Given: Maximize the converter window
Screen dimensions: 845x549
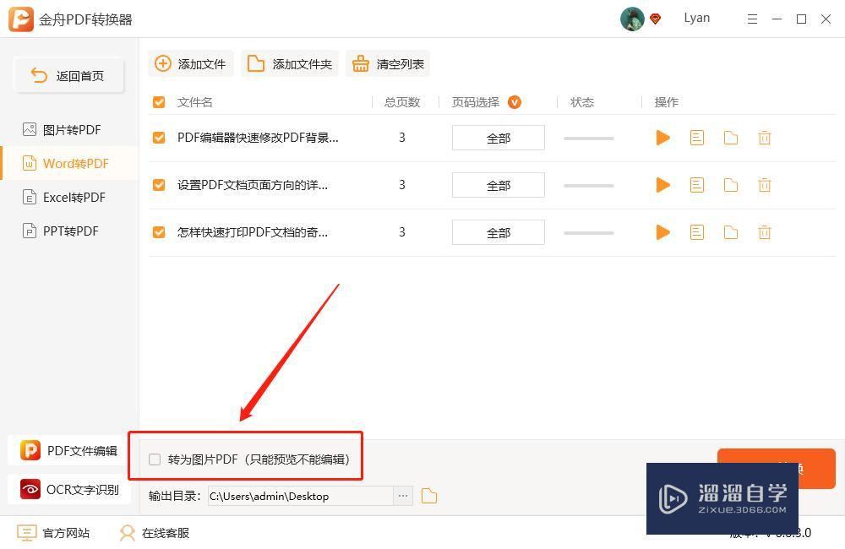Looking at the screenshot, I should coord(801,19).
